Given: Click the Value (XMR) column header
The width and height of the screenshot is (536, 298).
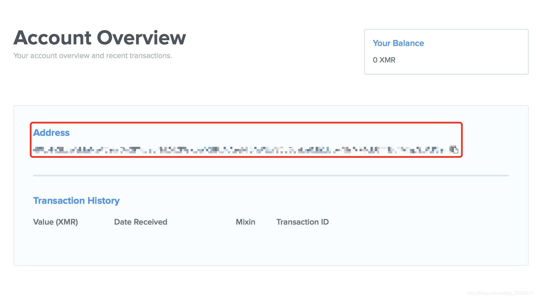Looking at the screenshot, I should [x=55, y=222].
